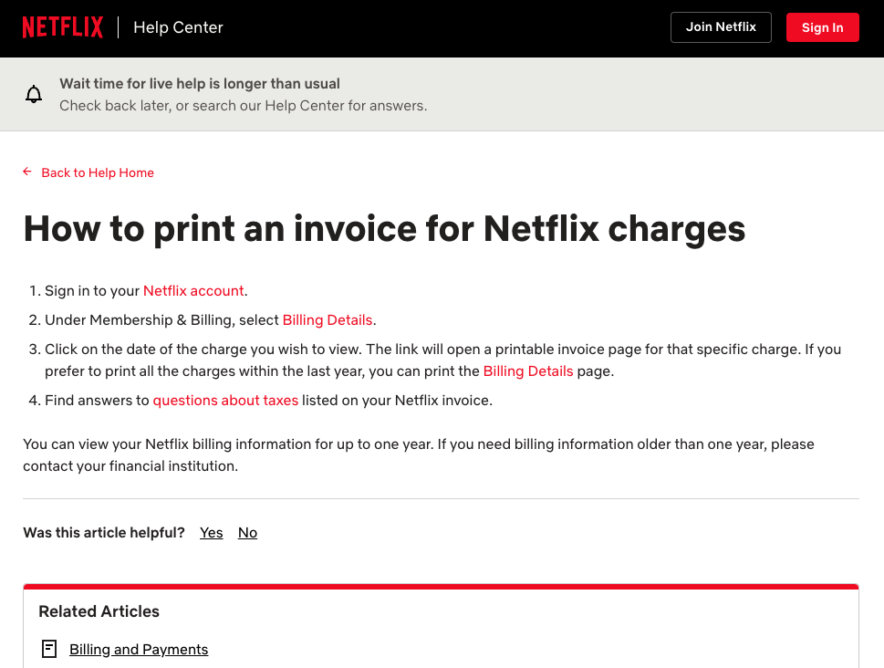Answer No to article helpful question
Image resolution: width=884 pixels, height=668 pixels.
click(247, 533)
